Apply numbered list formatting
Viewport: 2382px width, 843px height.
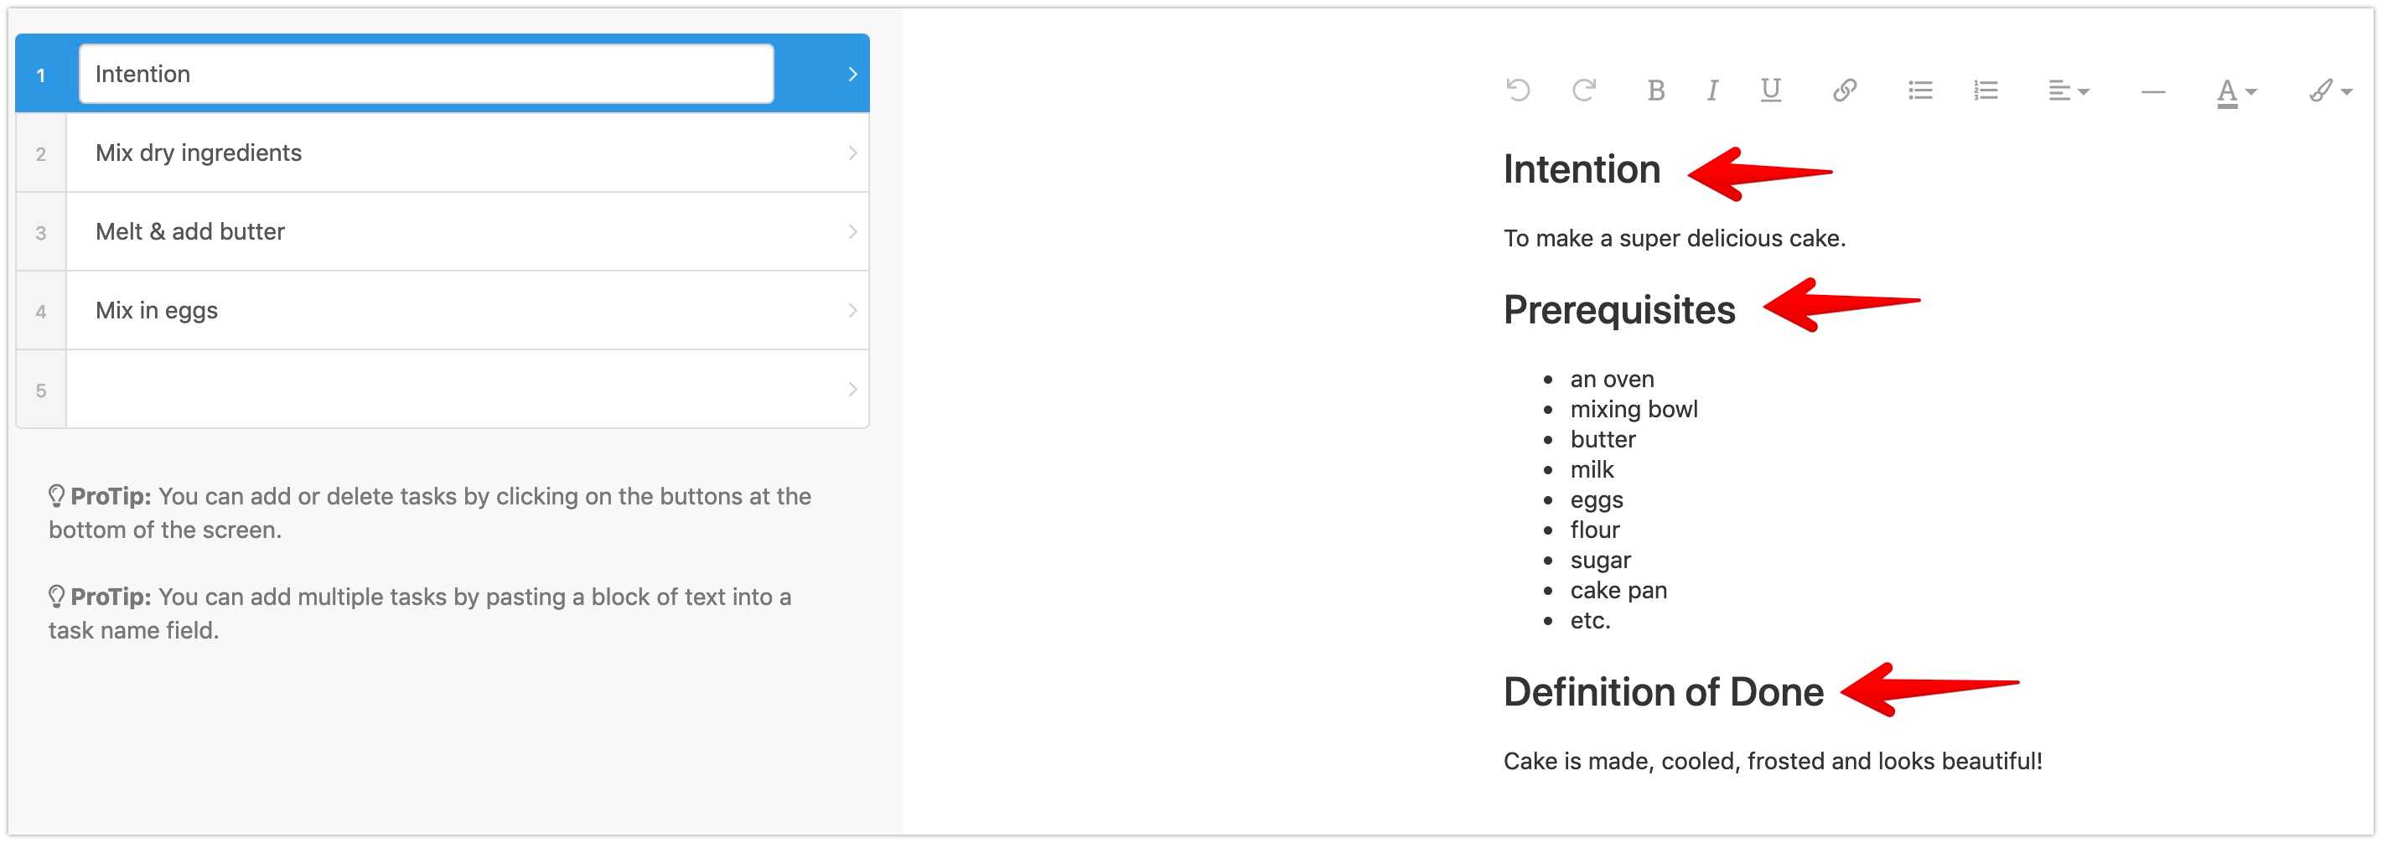tap(1986, 90)
